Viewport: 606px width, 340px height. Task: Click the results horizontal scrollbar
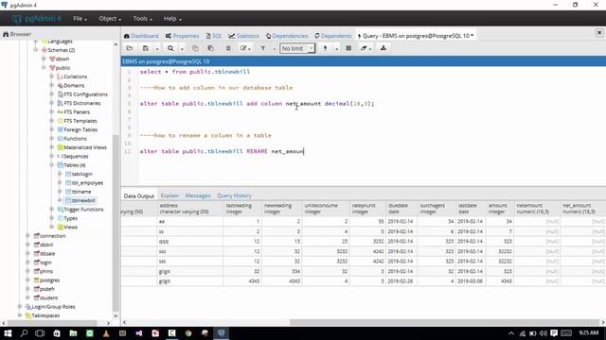[444, 322]
